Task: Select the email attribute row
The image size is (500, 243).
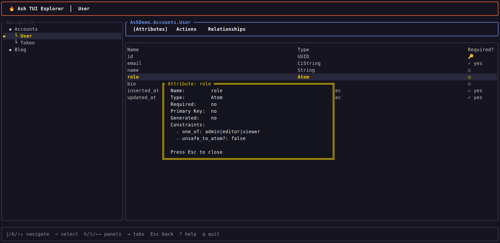Action: click(x=134, y=63)
